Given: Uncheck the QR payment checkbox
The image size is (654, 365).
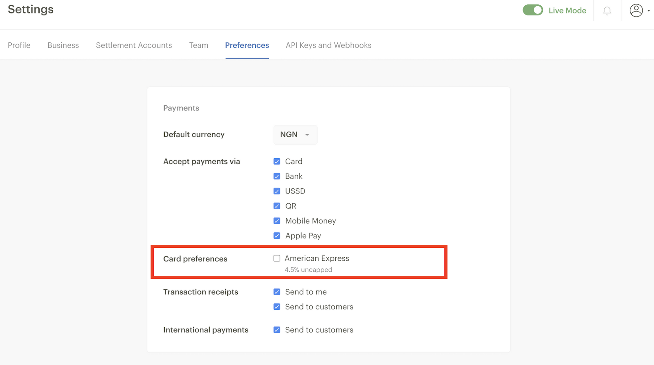Looking at the screenshot, I should coord(277,206).
